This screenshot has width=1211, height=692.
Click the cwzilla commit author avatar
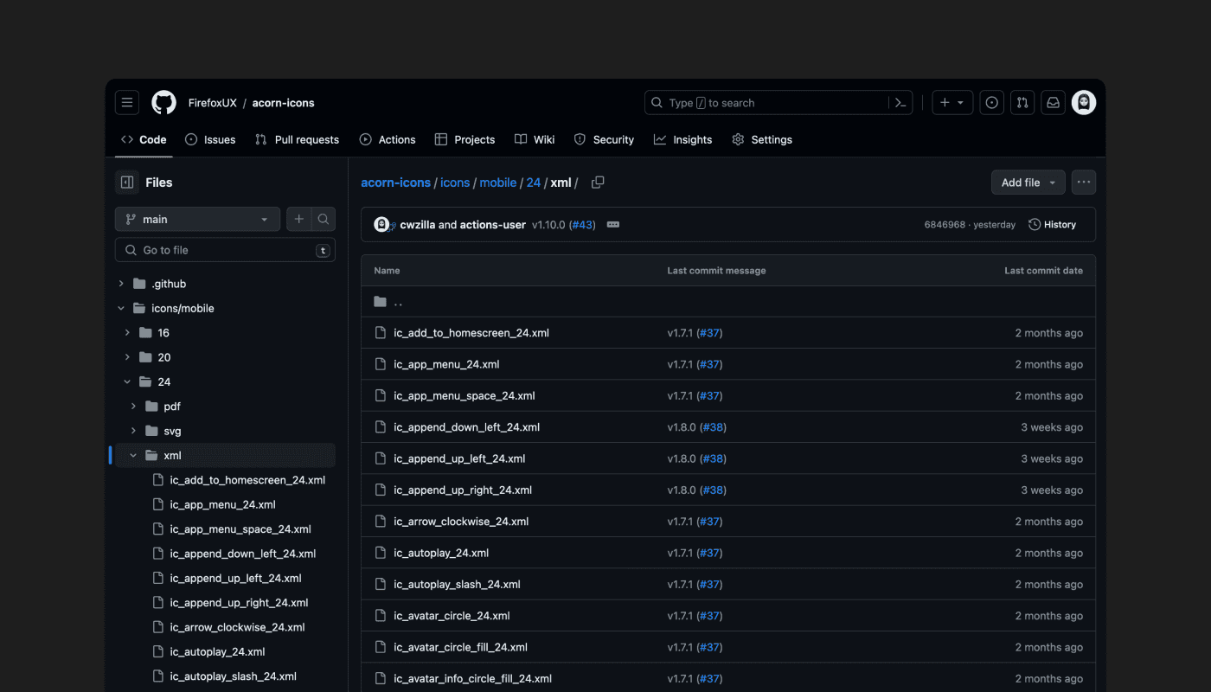pyautogui.click(x=381, y=225)
